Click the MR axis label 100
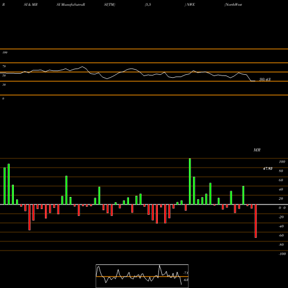 point(282,162)
